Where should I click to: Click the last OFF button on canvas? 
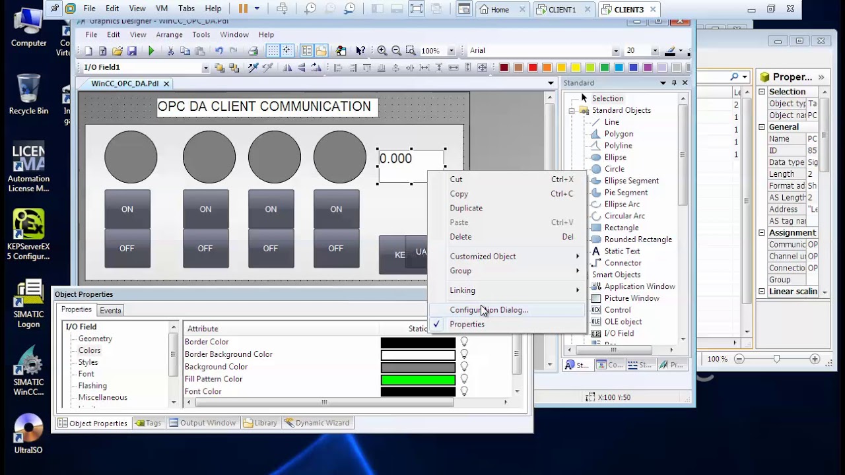[x=336, y=249]
